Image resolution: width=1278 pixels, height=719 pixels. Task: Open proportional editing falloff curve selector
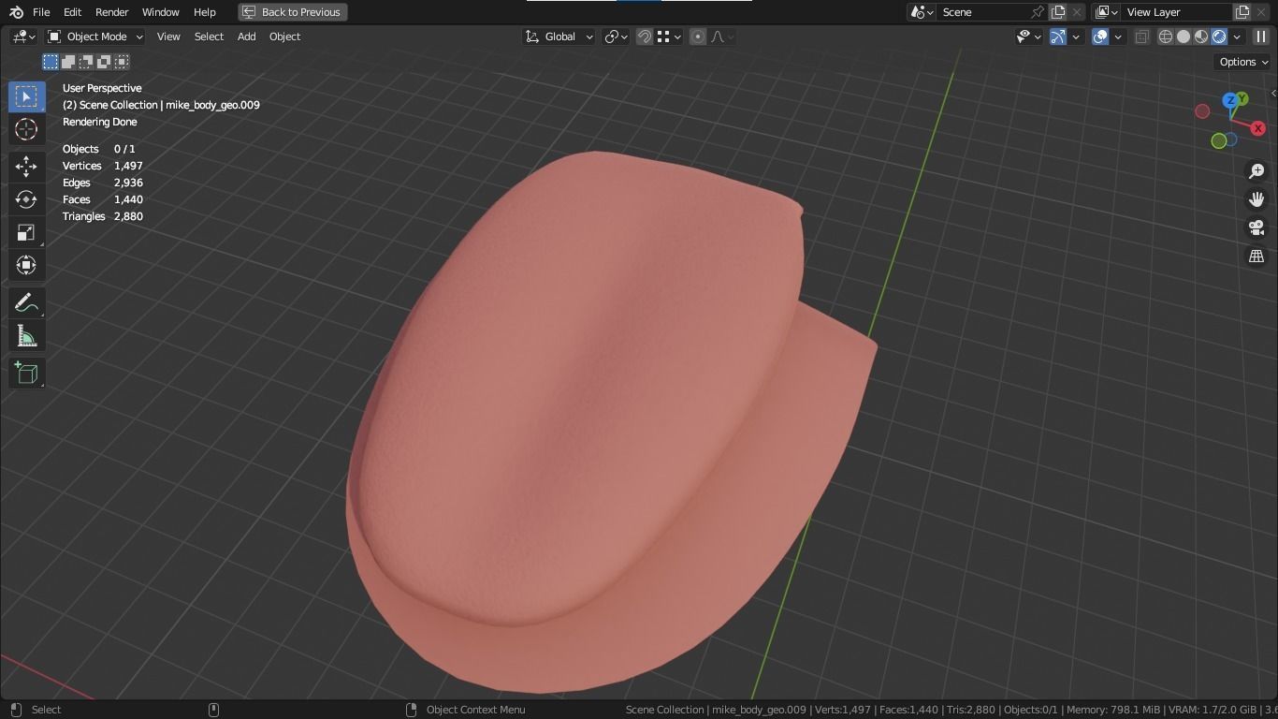[x=722, y=37]
